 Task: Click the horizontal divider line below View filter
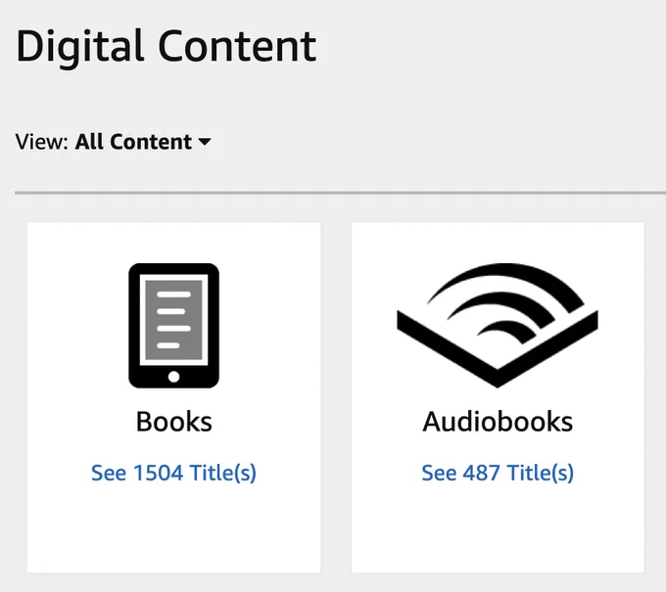tap(340, 193)
